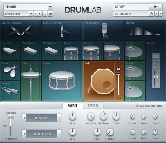
Task: Play the groove preview
Action: [155, 7]
